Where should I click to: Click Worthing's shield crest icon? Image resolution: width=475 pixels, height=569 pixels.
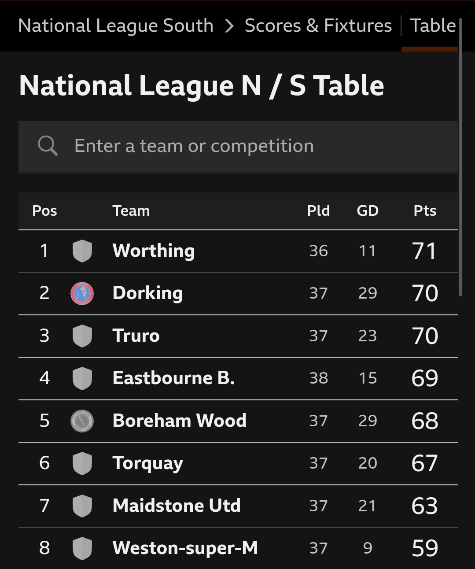82,251
